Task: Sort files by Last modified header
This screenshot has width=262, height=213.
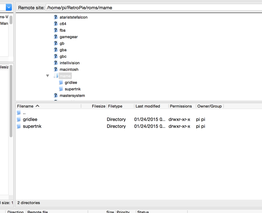Action: (x=148, y=106)
